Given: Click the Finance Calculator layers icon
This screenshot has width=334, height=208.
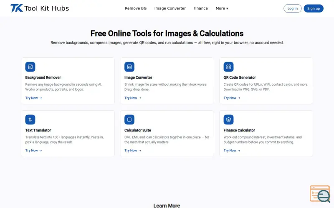Looking at the screenshot, I should coord(228,119).
